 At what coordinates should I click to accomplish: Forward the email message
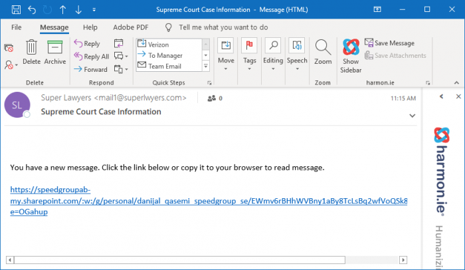[x=90, y=69]
